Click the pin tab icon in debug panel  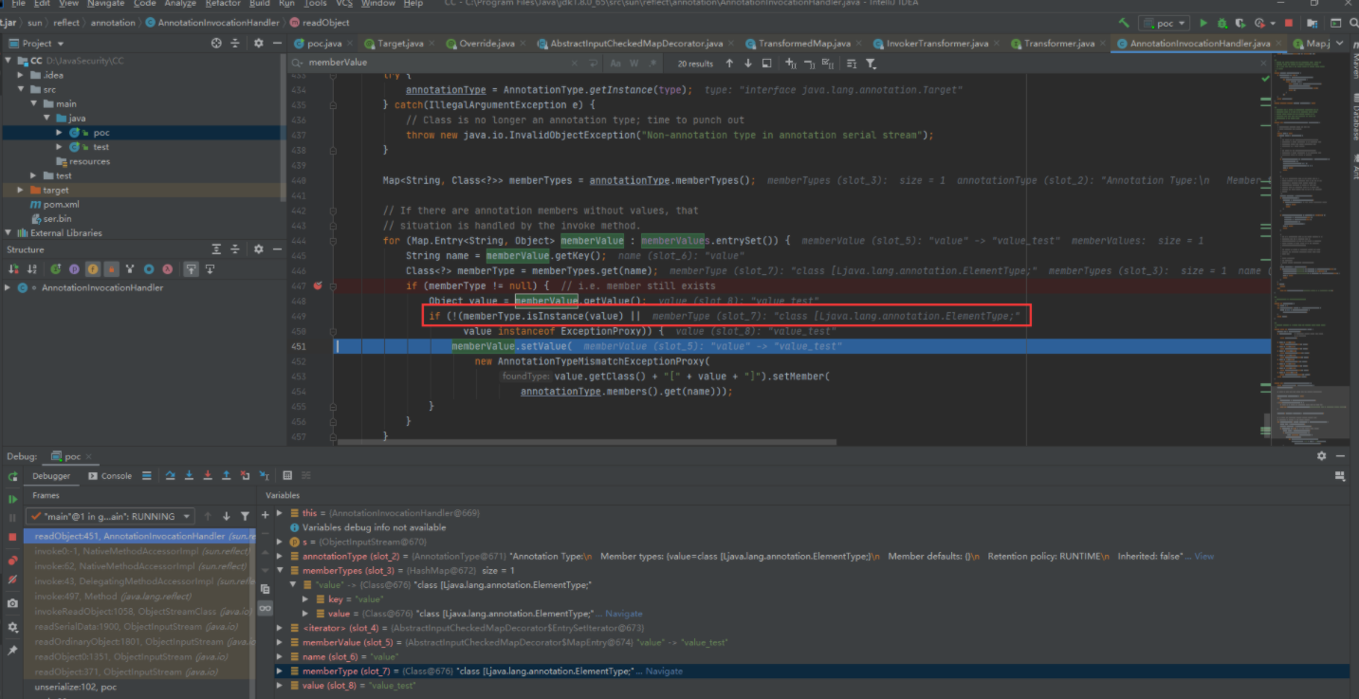12,651
